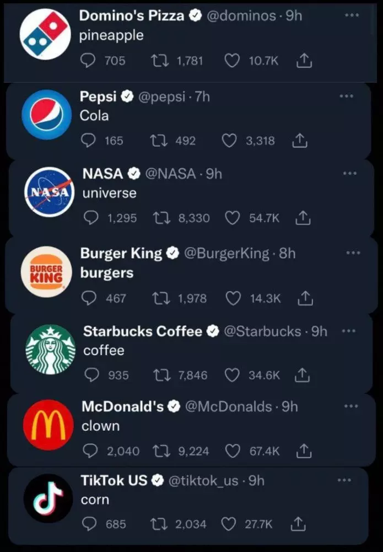Like the McDonald's clown tweet
The height and width of the screenshot is (552, 383).
pyautogui.click(x=232, y=451)
